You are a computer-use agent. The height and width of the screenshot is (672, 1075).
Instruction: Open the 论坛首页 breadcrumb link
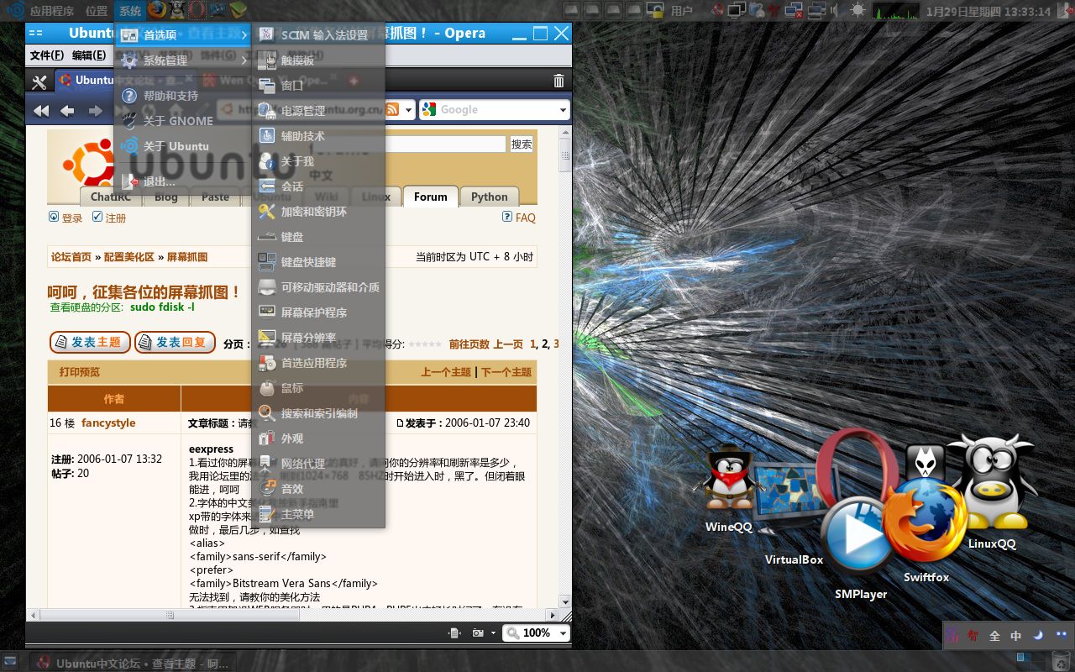pyautogui.click(x=71, y=257)
